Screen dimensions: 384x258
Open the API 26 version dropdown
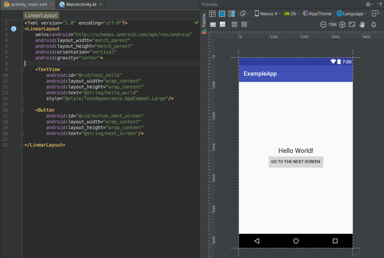click(x=291, y=14)
